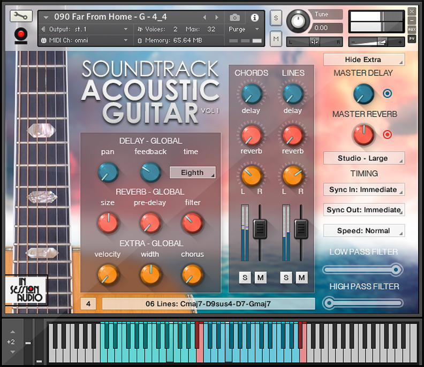Screen dimensions: 424x367
Task: Click the phrase number box showing 4
Action: click(x=88, y=304)
